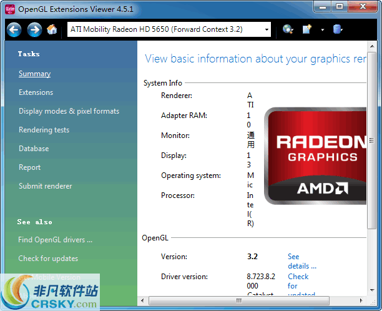The image size is (382, 311).
Task: Click the Monitor label
Action: (x=175, y=136)
